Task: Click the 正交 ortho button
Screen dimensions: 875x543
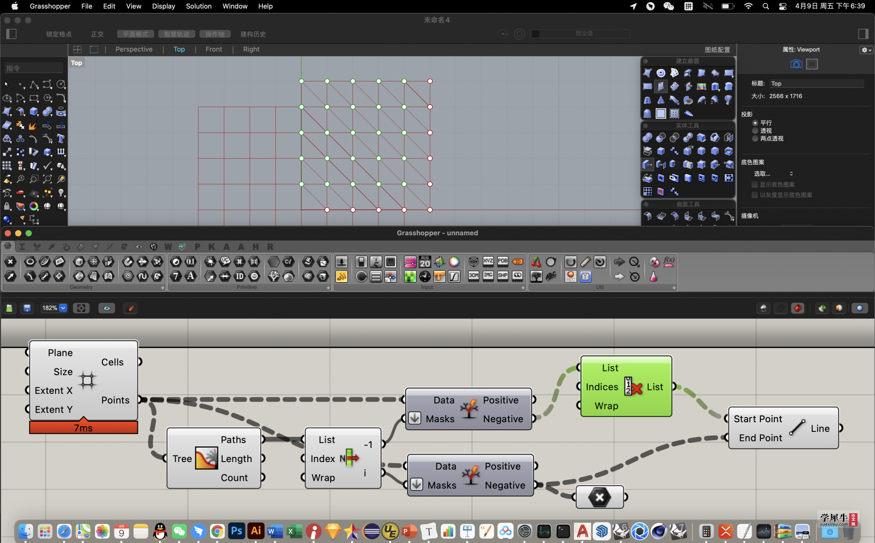Action: (x=97, y=34)
